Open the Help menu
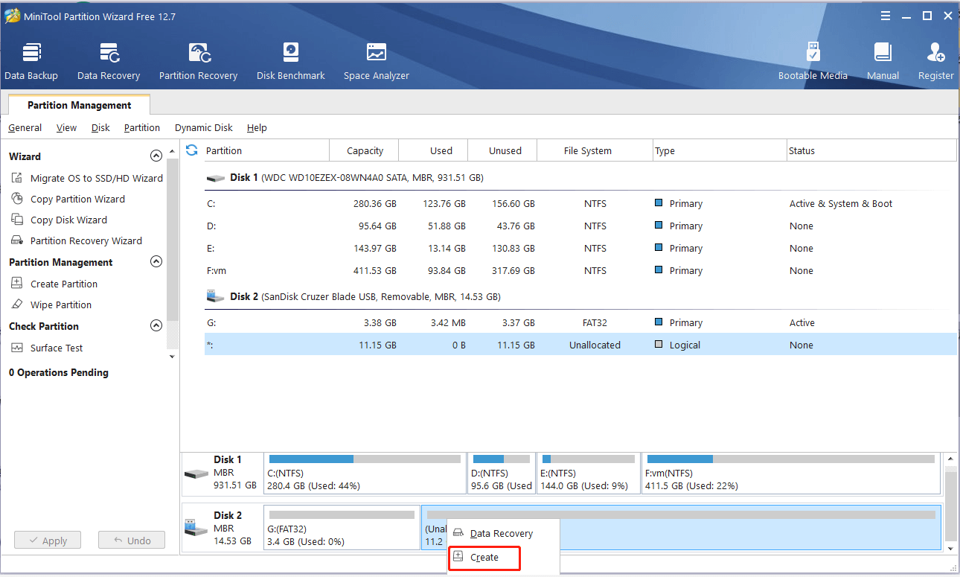 [x=257, y=128]
